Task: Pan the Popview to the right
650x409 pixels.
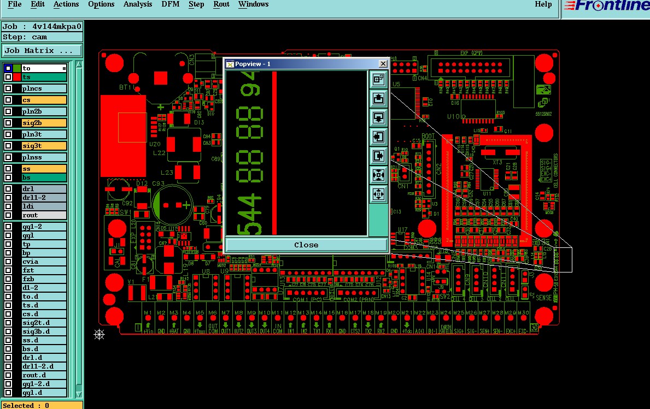Action: [x=378, y=156]
